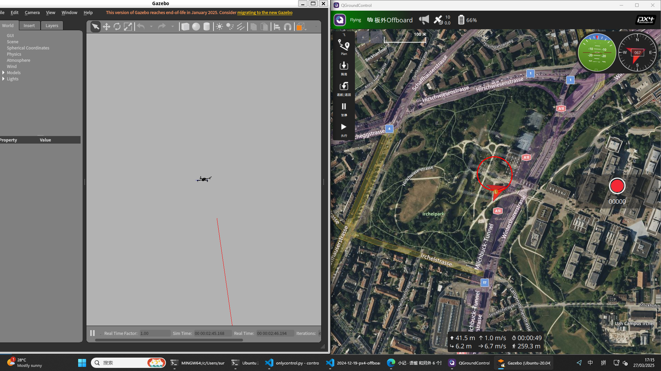The height and width of the screenshot is (371, 661).
Task: Switch to the World tab
Action: tap(8, 25)
